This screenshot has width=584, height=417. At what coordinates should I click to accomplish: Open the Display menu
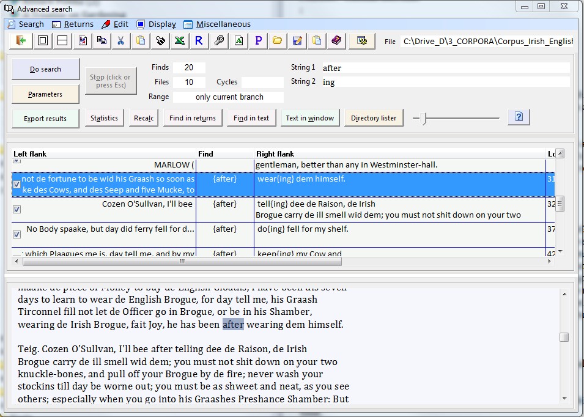click(156, 24)
